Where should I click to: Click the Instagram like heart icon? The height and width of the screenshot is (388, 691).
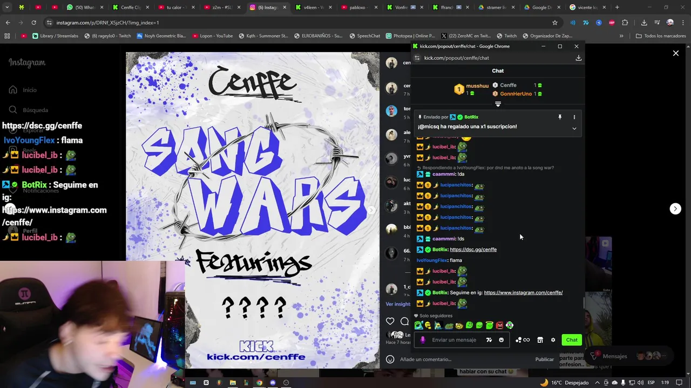(x=390, y=321)
